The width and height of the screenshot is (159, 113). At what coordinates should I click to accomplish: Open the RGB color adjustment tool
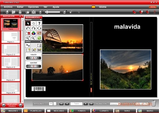tap(34, 33)
